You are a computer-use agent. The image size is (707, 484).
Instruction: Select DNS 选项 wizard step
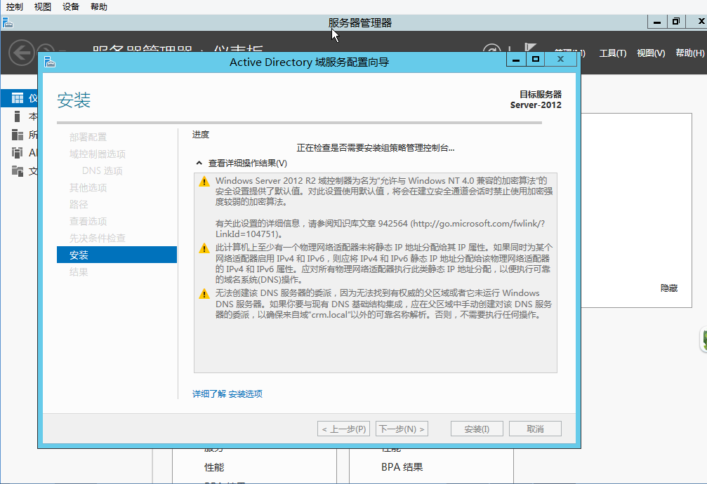click(x=103, y=170)
